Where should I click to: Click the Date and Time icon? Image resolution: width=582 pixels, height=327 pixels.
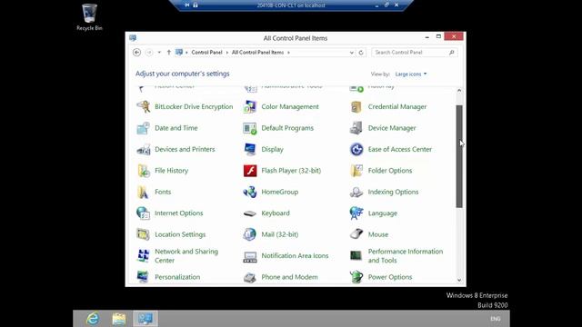pyautogui.click(x=144, y=128)
